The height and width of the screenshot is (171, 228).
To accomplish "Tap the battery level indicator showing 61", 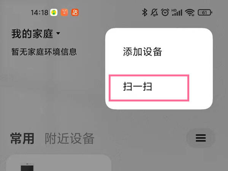I will 205,13.
